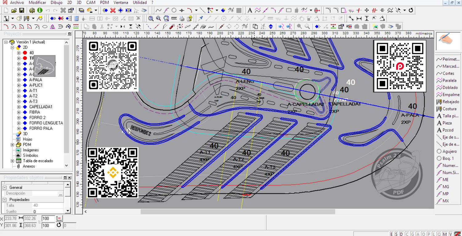Click the red X delete icon
The height and width of the screenshot is (236, 462).
(113, 10)
